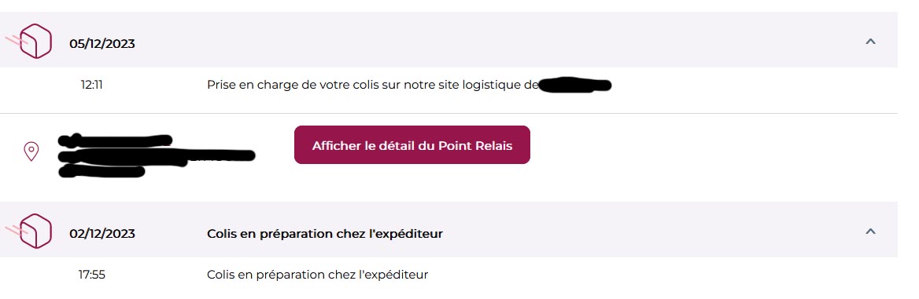
Task: Select the 02/12/2023 date heading
Action: tap(102, 233)
